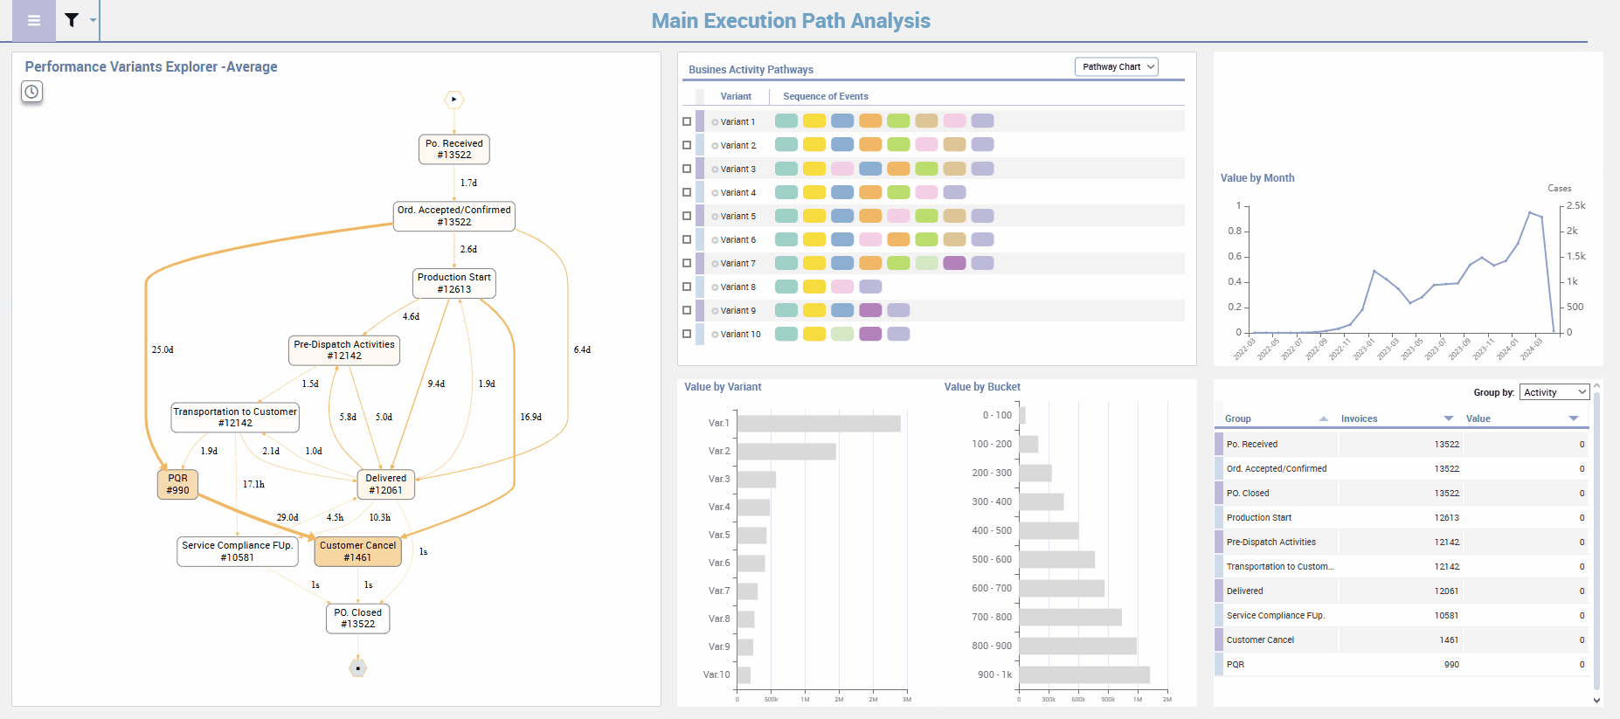Select the start play node of process map
The image size is (1620, 719).
click(x=453, y=100)
